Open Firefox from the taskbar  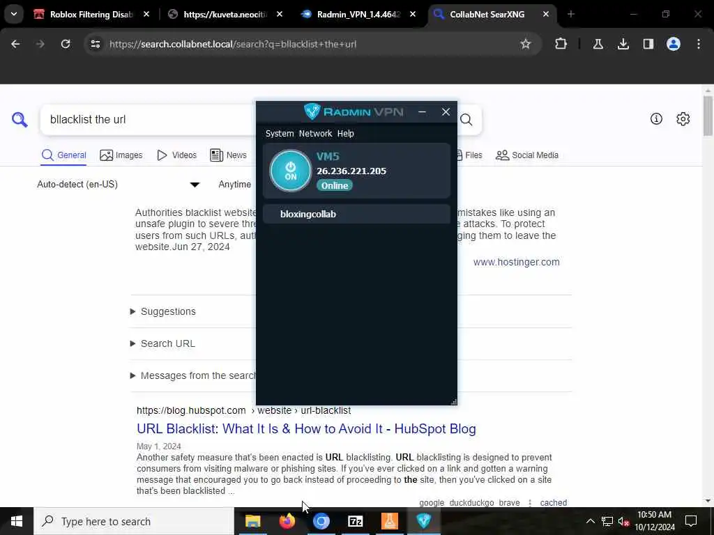pos(287,521)
